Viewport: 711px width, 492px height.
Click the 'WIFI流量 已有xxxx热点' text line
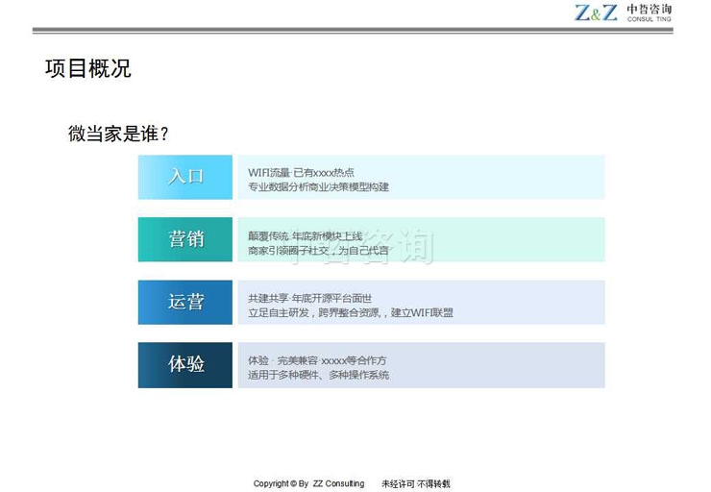point(301,172)
